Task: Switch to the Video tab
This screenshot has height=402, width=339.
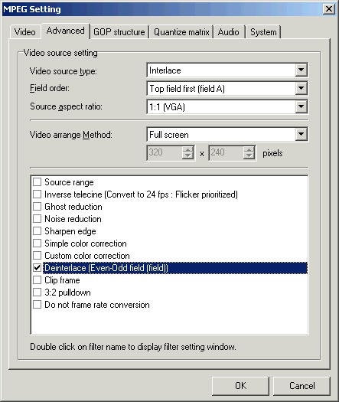Action: point(25,32)
